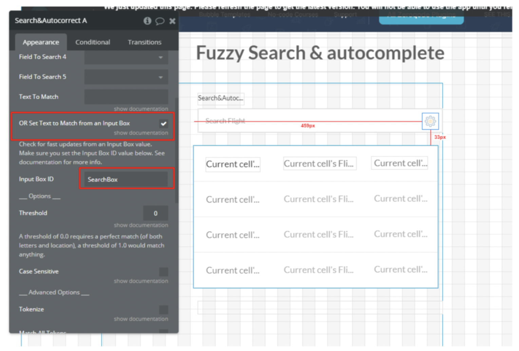Open the comment bubble icon in panel header

(159, 21)
